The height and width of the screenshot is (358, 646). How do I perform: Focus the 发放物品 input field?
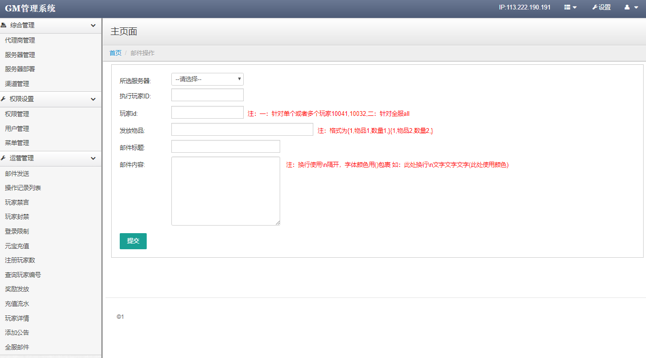click(242, 130)
